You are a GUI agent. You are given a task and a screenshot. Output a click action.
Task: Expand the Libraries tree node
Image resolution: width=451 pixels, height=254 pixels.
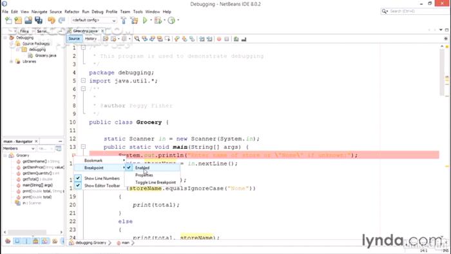click(x=12, y=61)
